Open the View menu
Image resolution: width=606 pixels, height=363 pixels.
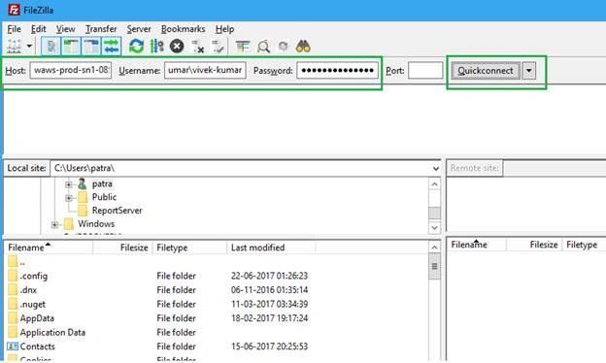[65, 29]
